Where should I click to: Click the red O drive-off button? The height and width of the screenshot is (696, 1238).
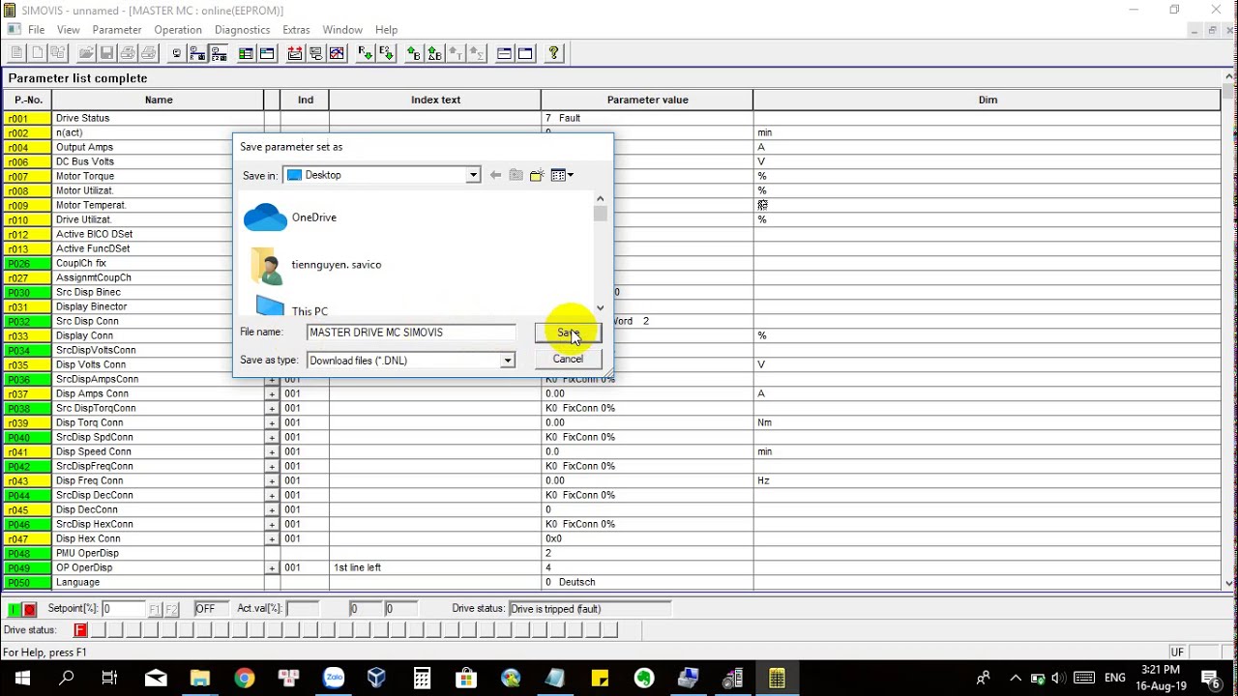click(30, 609)
